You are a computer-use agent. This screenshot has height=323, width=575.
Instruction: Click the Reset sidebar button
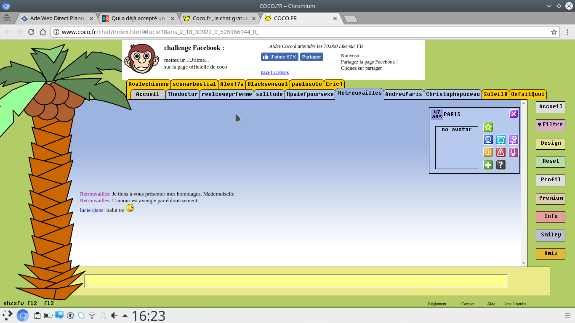tap(551, 161)
